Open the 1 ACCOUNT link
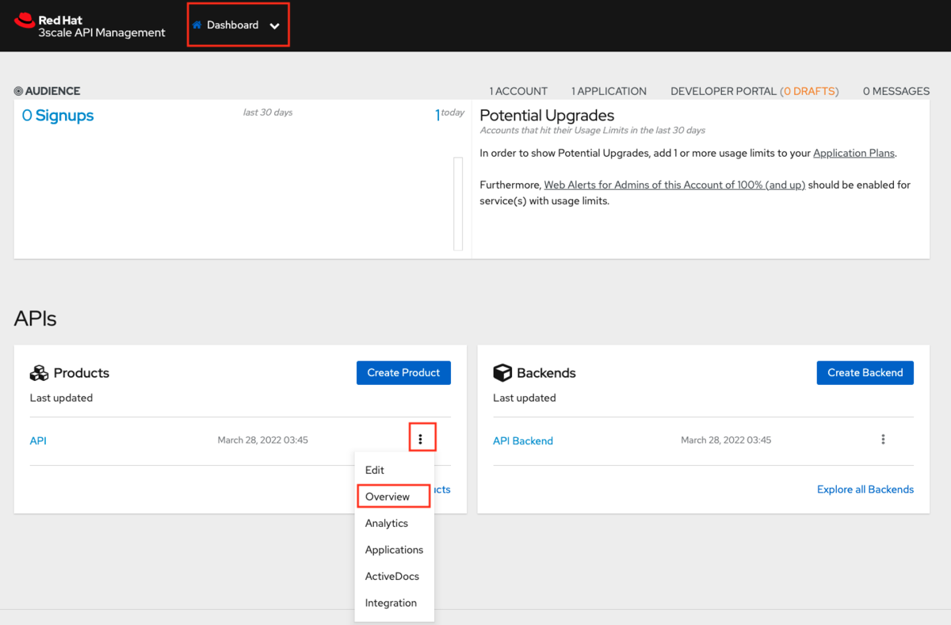Viewport: 951px width, 625px height. pyautogui.click(x=518, y=91)
